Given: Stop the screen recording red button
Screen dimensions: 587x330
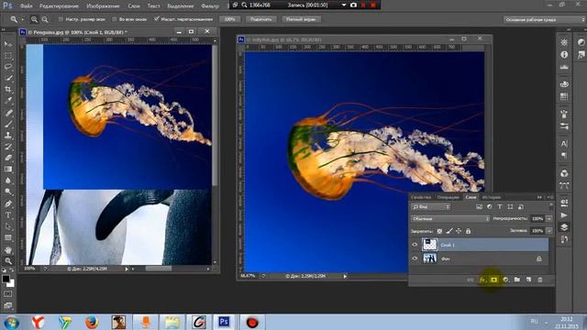Looking at the screenshot, I should coord(373,5).
